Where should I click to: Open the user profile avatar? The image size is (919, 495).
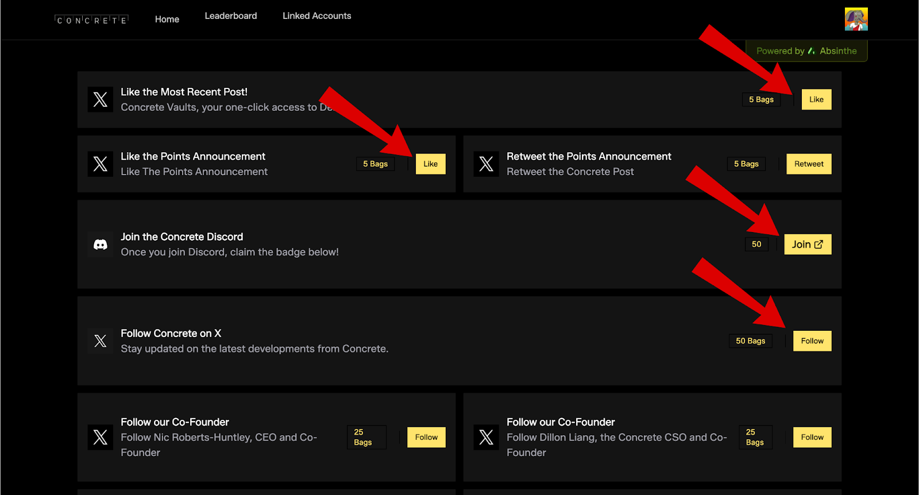[x=856, y=19]
